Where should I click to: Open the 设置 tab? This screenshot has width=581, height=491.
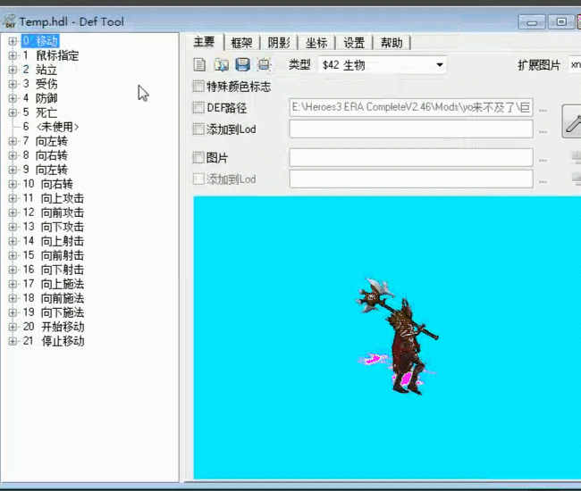click(x=354, y=43)
